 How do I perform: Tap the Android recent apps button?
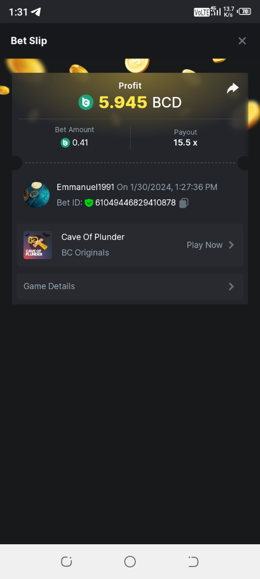pyautogui.click(x=66, y=561)
